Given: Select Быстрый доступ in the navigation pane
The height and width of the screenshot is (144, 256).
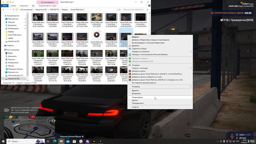Looking at the screenshot, I should (13, 16).
